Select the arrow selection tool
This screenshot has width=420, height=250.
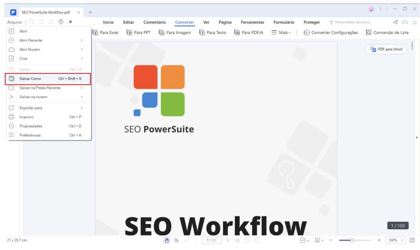click(176, 240)
